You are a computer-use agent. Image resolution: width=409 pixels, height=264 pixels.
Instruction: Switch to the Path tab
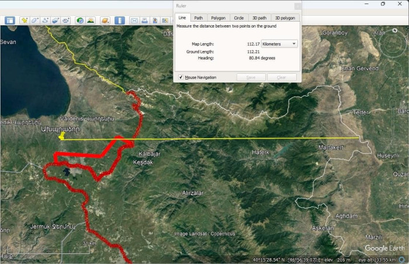(x=199, y=18)
